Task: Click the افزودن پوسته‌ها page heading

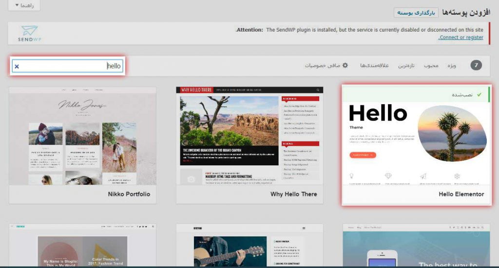Action: point(466,12)
